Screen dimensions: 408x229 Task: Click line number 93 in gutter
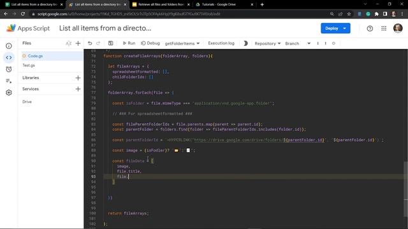[x=93, y=177]
